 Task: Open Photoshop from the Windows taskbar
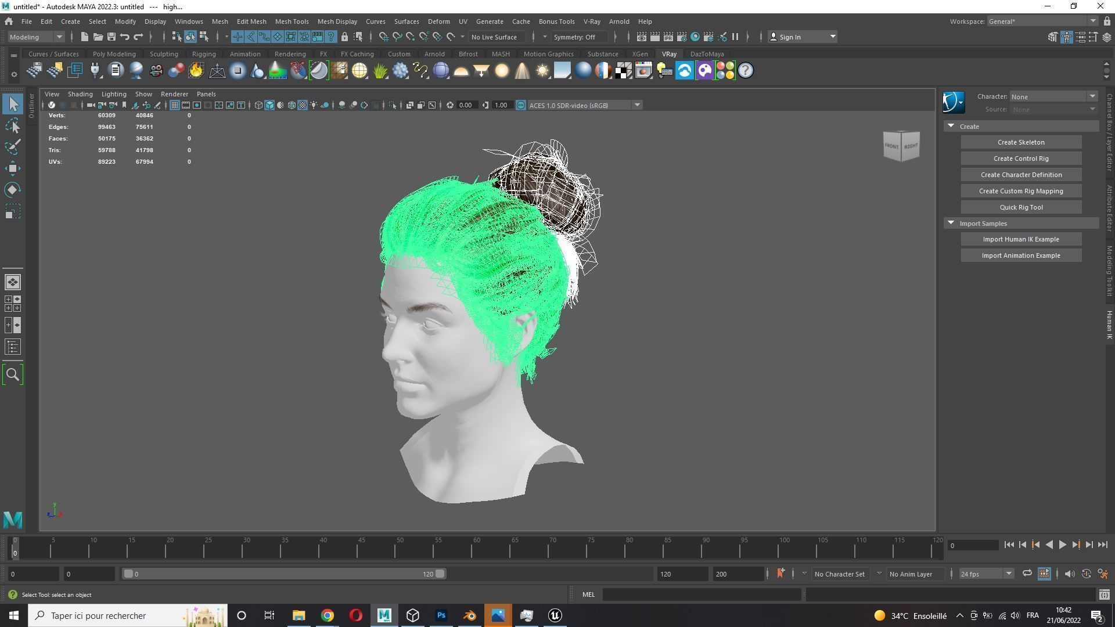point(441,615)
